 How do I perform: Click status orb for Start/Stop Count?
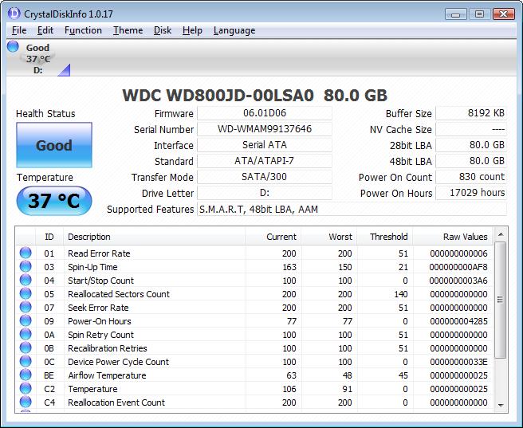(x=26, y=280)
